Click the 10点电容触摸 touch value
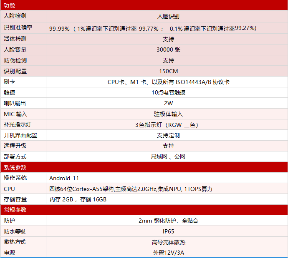Screen dimensions: 288x258 point(168,92)
